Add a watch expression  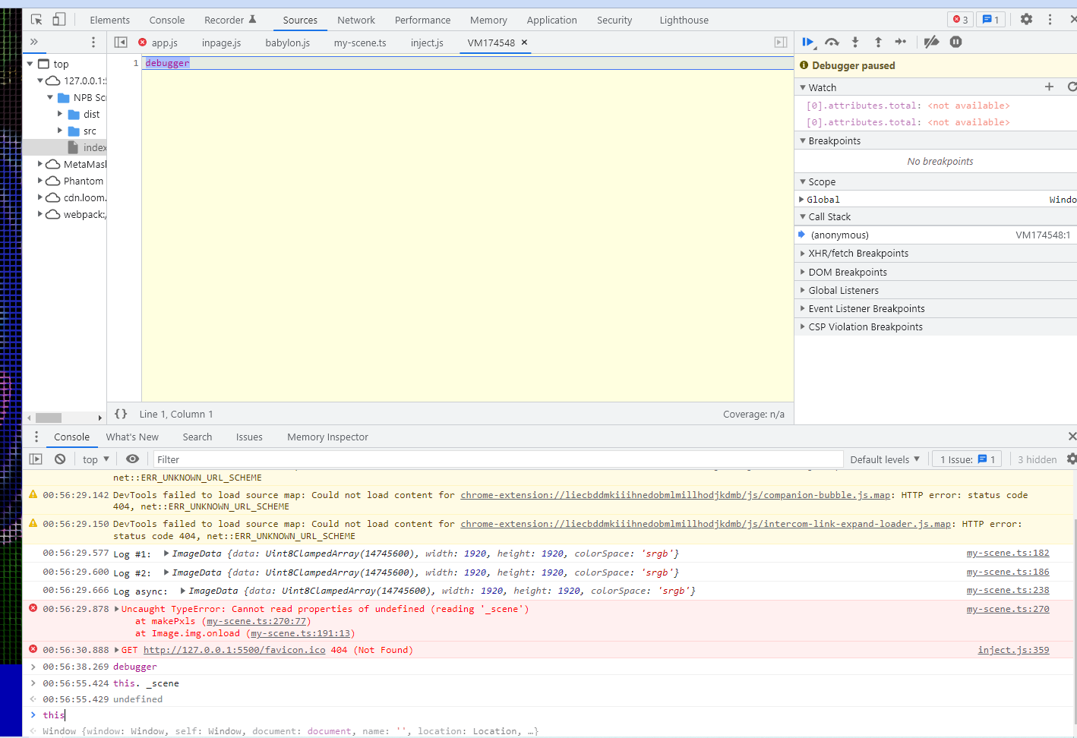[x=1049, y=87]
